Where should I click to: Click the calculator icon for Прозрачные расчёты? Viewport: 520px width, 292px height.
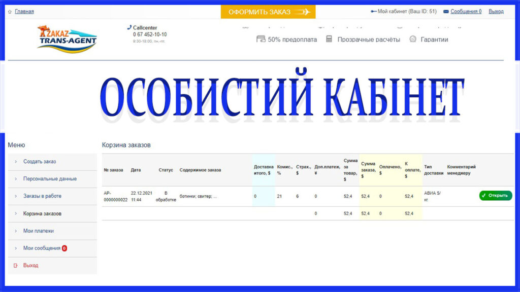coord(329,39)
